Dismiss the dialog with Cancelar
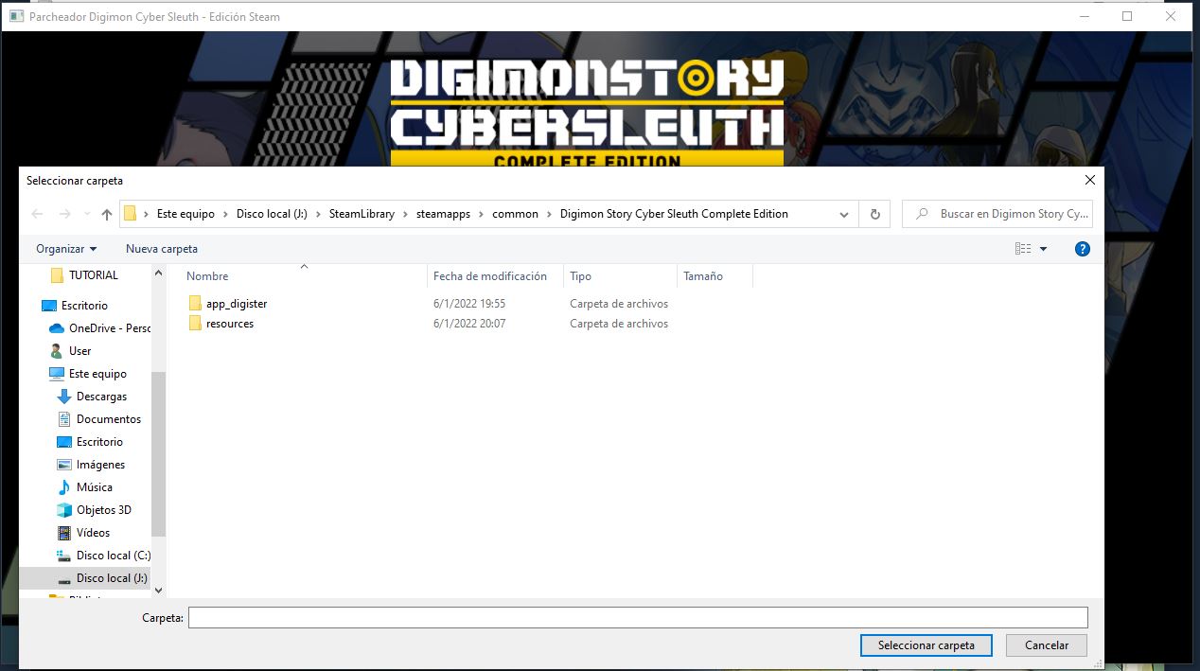This screenshot has height=671, width=1200. point(1047,645)
